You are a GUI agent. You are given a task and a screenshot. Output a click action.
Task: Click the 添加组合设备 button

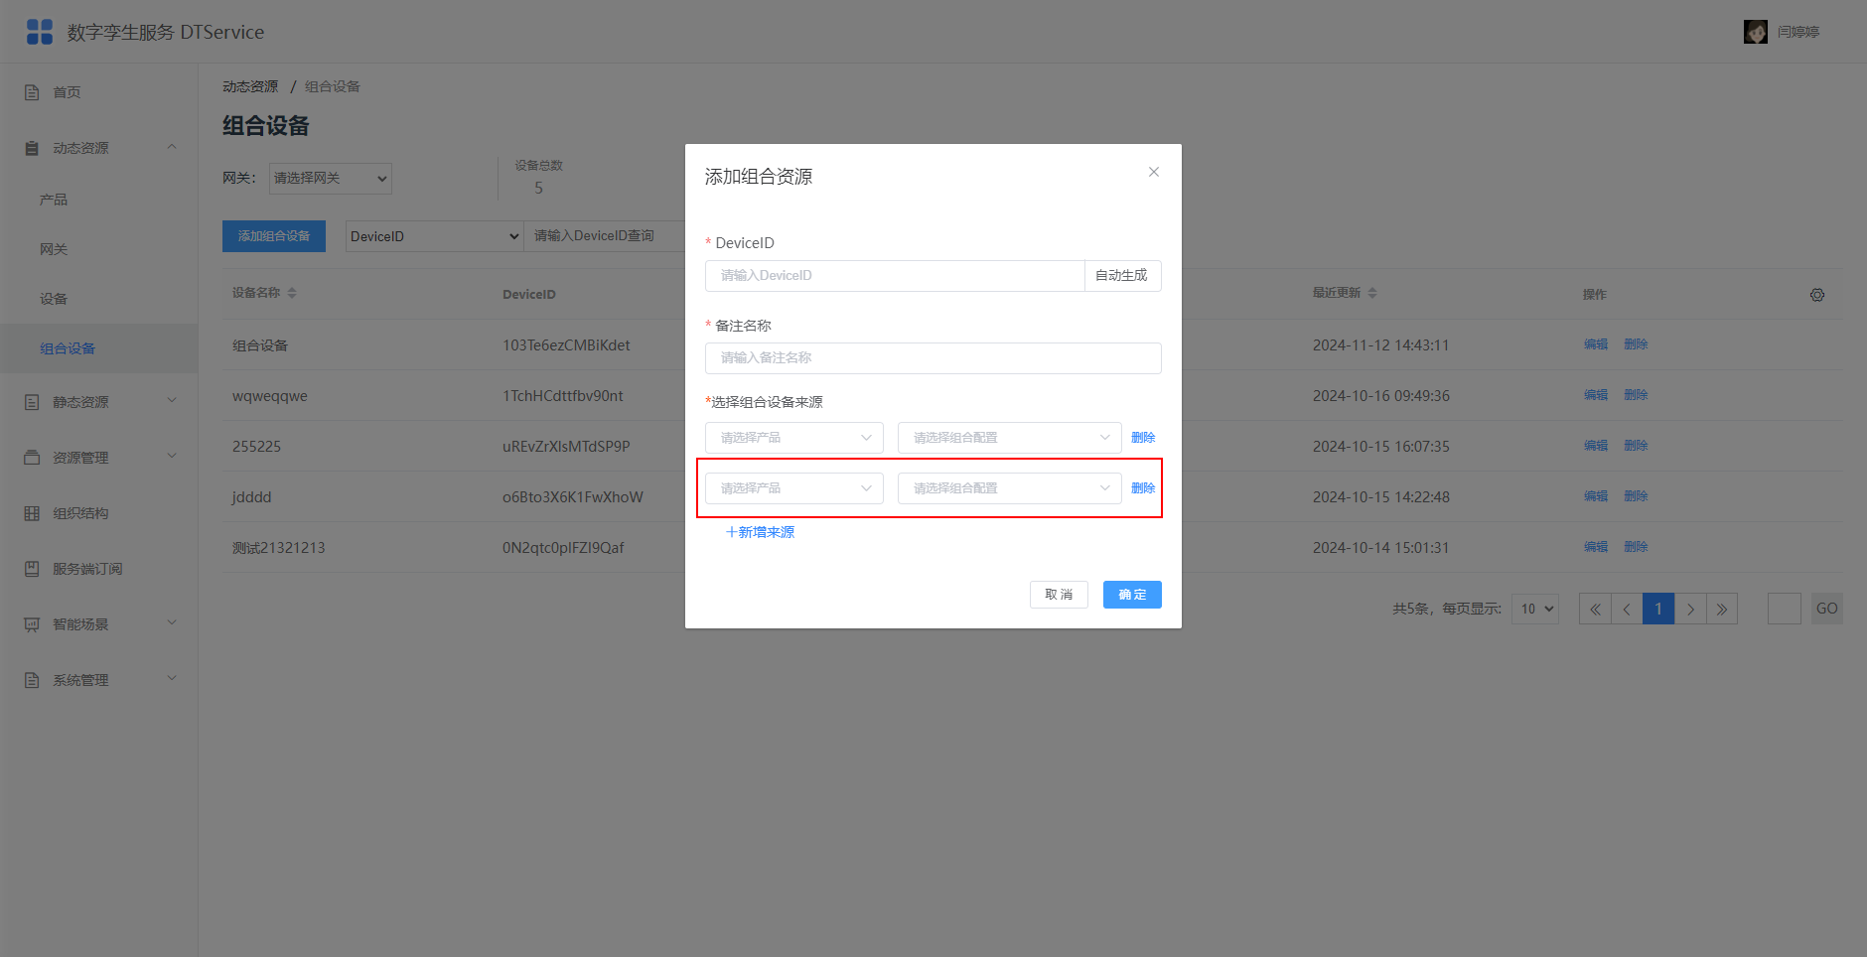click(x=274, y=236)
